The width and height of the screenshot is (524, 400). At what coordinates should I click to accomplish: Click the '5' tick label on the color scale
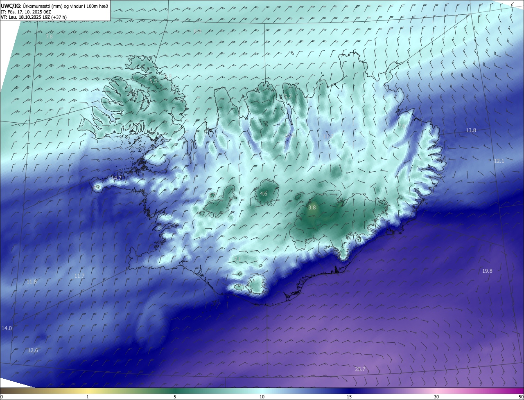coord(175,397)
